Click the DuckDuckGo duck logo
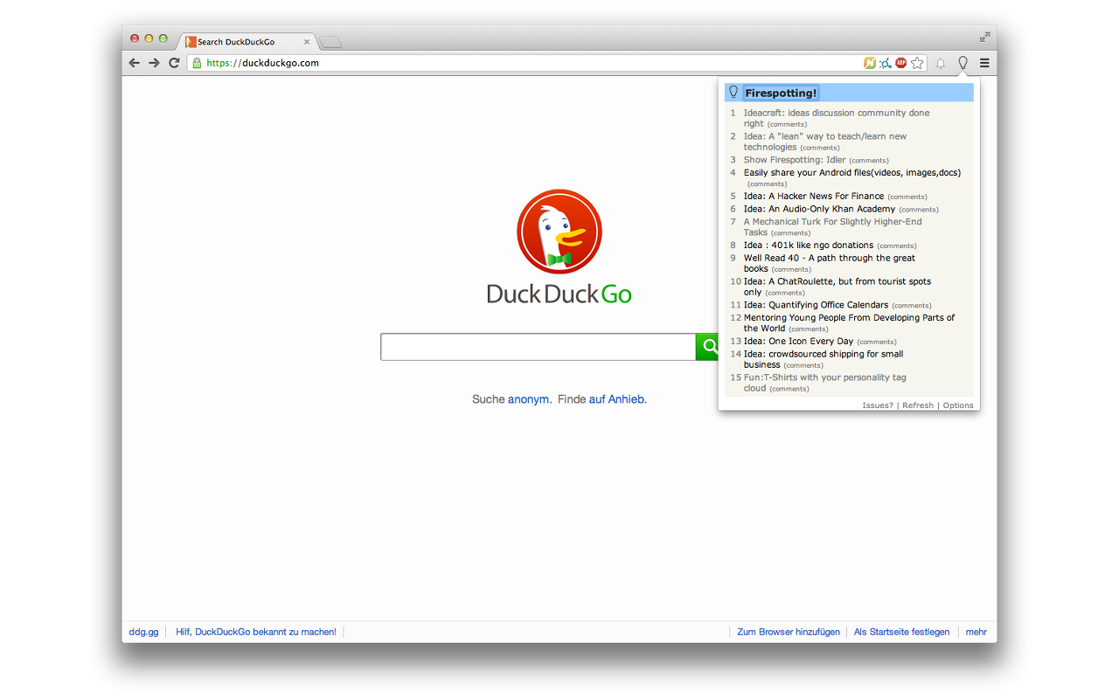This screenshot has height=699, width=1119. (559, 232)
